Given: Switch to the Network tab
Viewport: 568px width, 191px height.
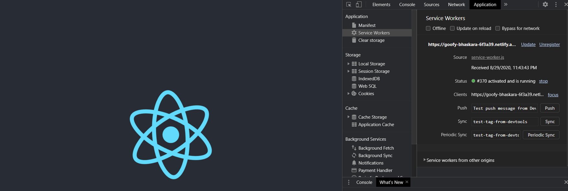Looking at the screenshot, I should tap(456, 5).
